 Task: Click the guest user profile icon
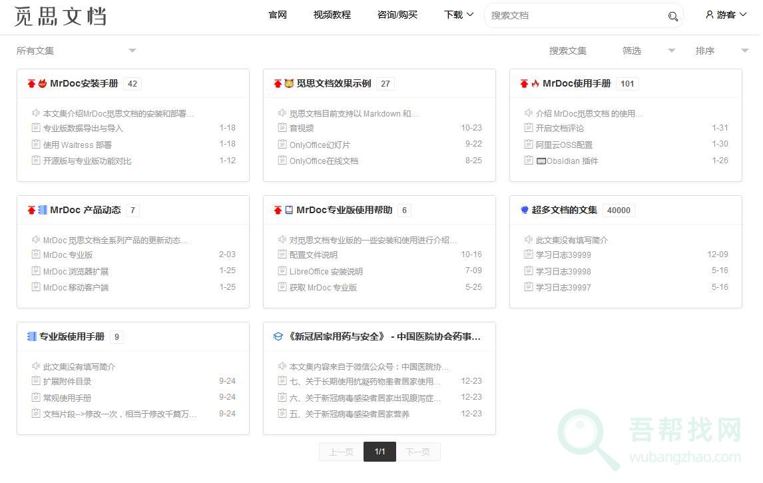710,15
